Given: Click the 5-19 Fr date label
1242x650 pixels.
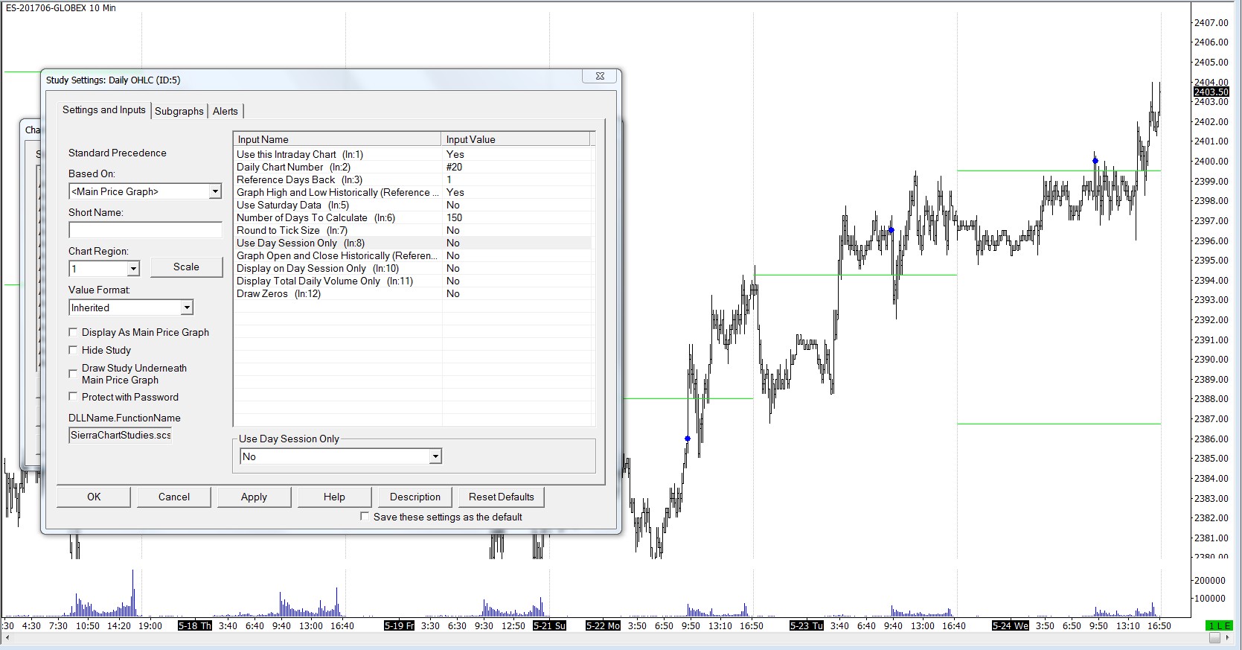Looking at the screenshot, I should click(399, 625).
